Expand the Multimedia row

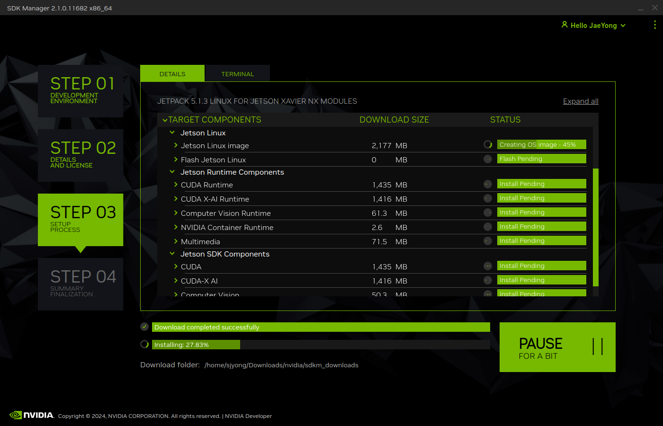click(x=176, y=241)
